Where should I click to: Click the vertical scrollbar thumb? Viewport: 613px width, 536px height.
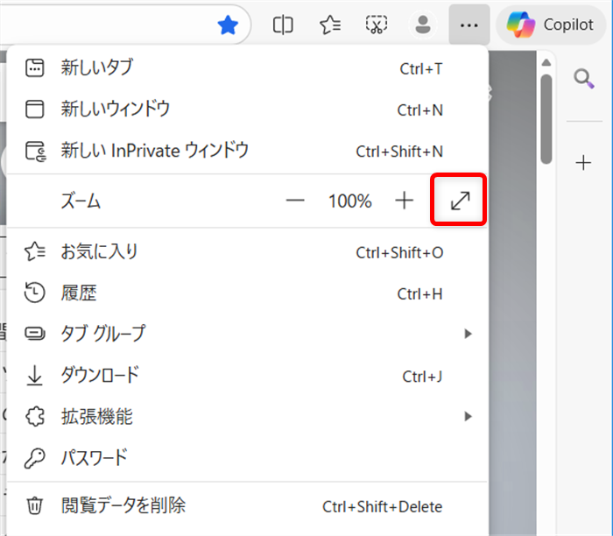pyautogui.click(x=546, y=119)
